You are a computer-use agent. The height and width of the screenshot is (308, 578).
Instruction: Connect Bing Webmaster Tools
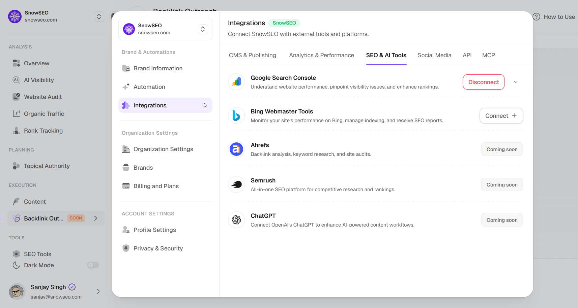tap(501, 116)
